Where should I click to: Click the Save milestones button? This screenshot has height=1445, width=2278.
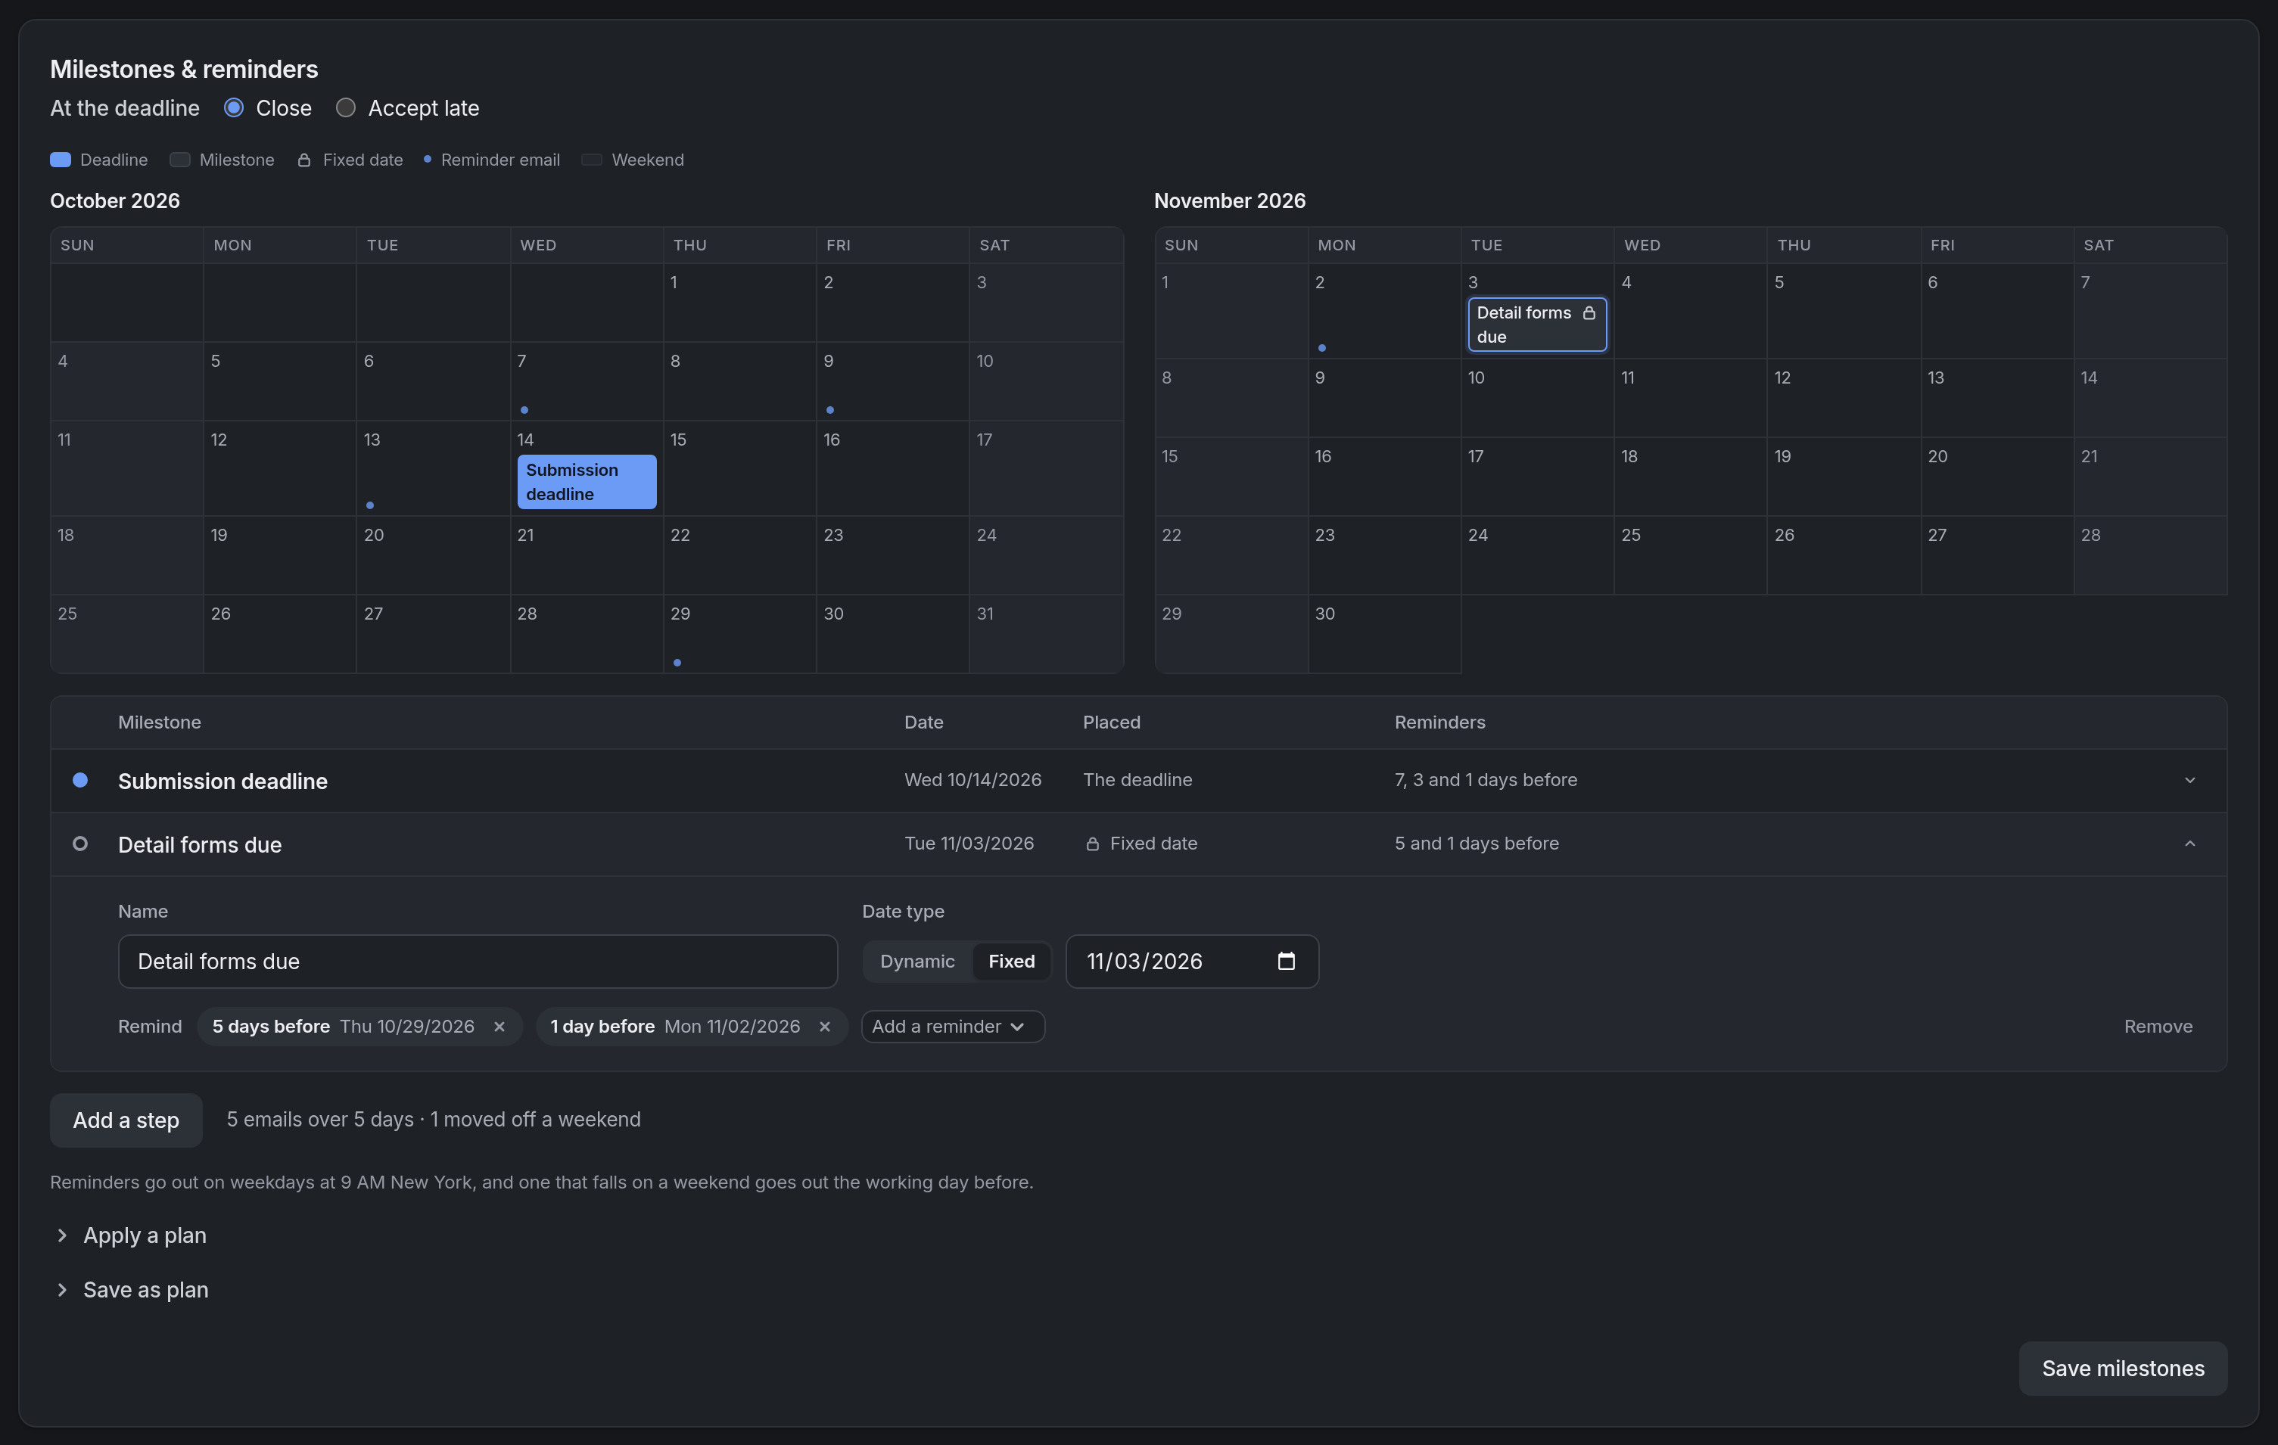pos(2123,1369)
